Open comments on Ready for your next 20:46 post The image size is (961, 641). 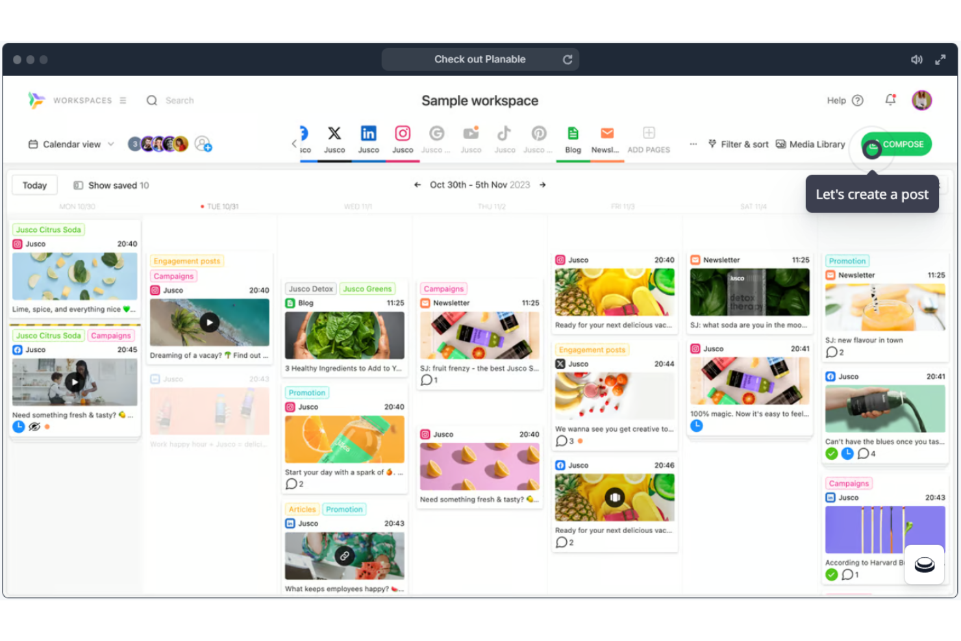click(x=564, y=542)
